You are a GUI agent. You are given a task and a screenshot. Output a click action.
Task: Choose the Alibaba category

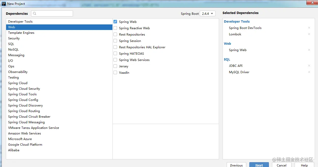[x=59, y=150]
